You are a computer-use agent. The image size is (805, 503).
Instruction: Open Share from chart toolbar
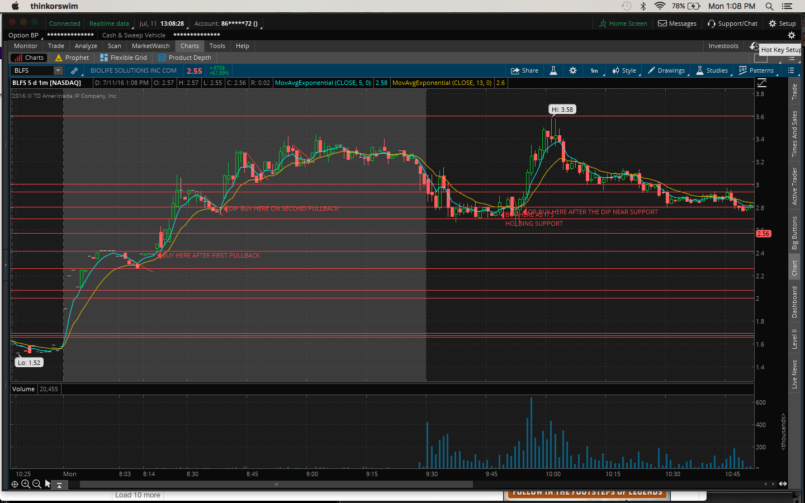tap(524, 70)
